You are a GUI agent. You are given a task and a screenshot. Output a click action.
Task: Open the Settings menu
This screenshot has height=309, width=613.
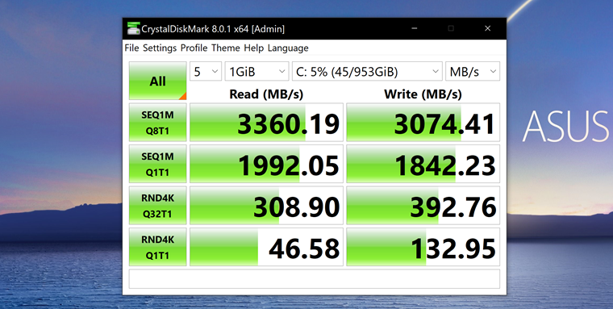[x=160, y=48]
